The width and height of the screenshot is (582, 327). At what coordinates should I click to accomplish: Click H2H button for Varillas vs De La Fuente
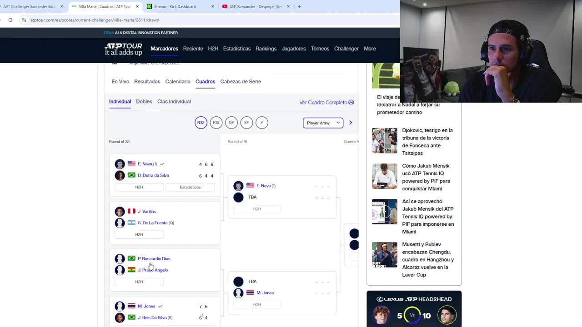pos(139,234)
